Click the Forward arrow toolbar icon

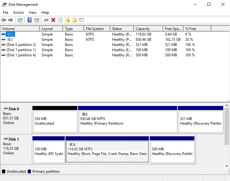[10, 20]
